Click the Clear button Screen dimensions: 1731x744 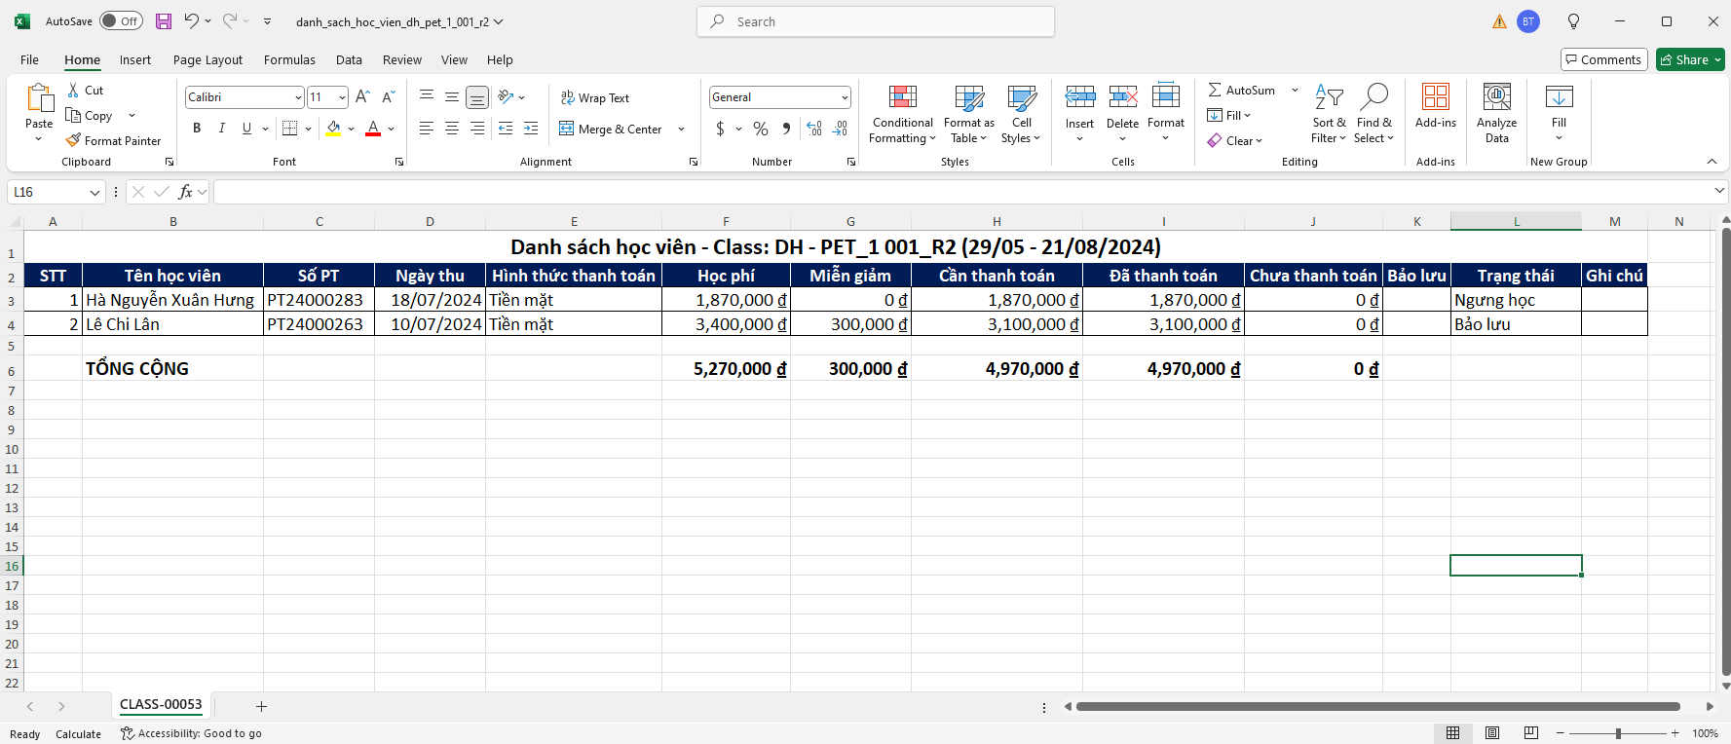(1234, 140)
